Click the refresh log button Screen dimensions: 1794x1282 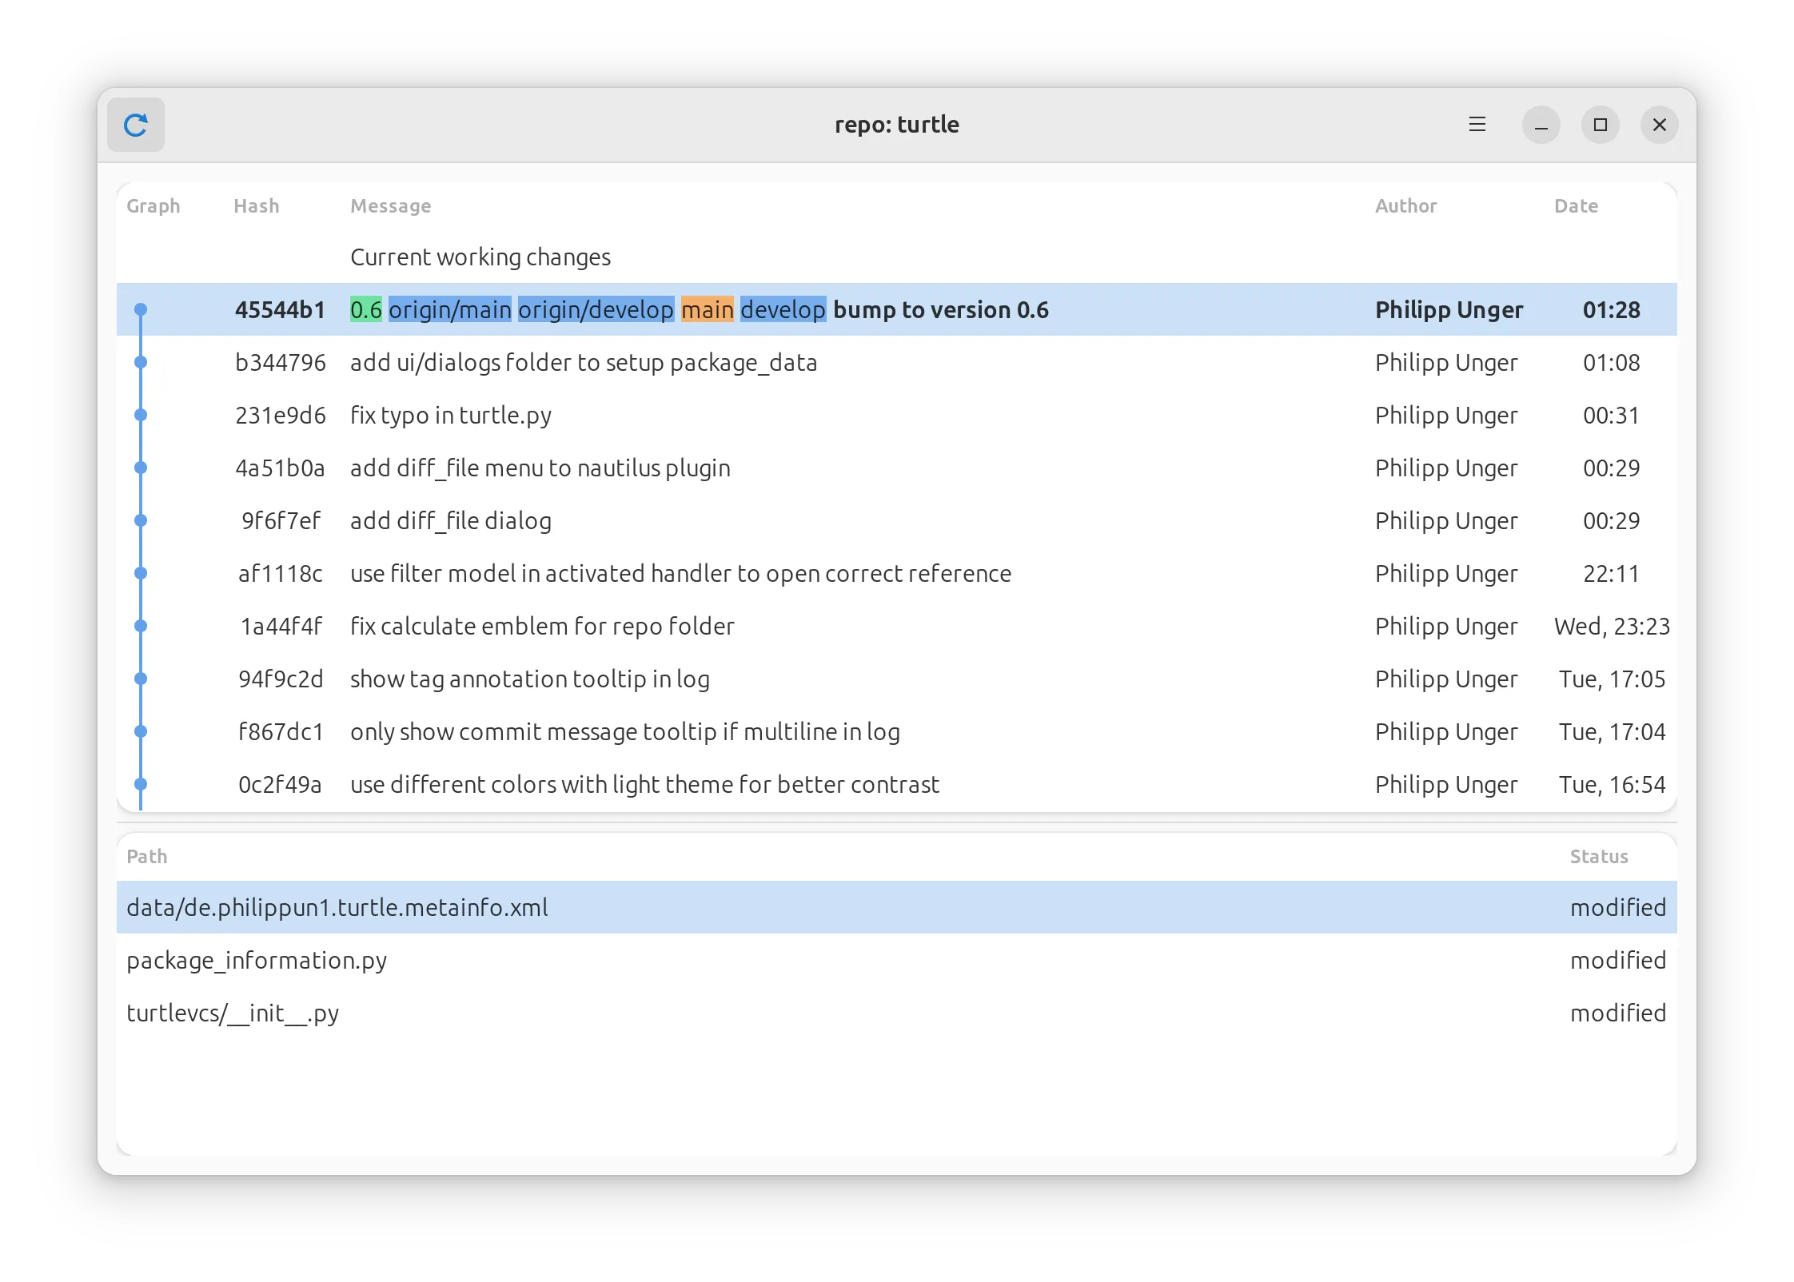pos(136,125)
